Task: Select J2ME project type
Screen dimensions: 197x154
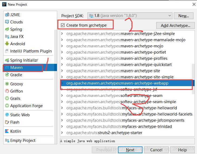Action: [29, 15]
